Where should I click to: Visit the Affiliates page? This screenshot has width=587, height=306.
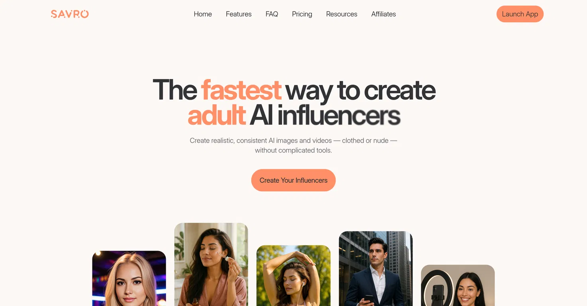[383, 14]
